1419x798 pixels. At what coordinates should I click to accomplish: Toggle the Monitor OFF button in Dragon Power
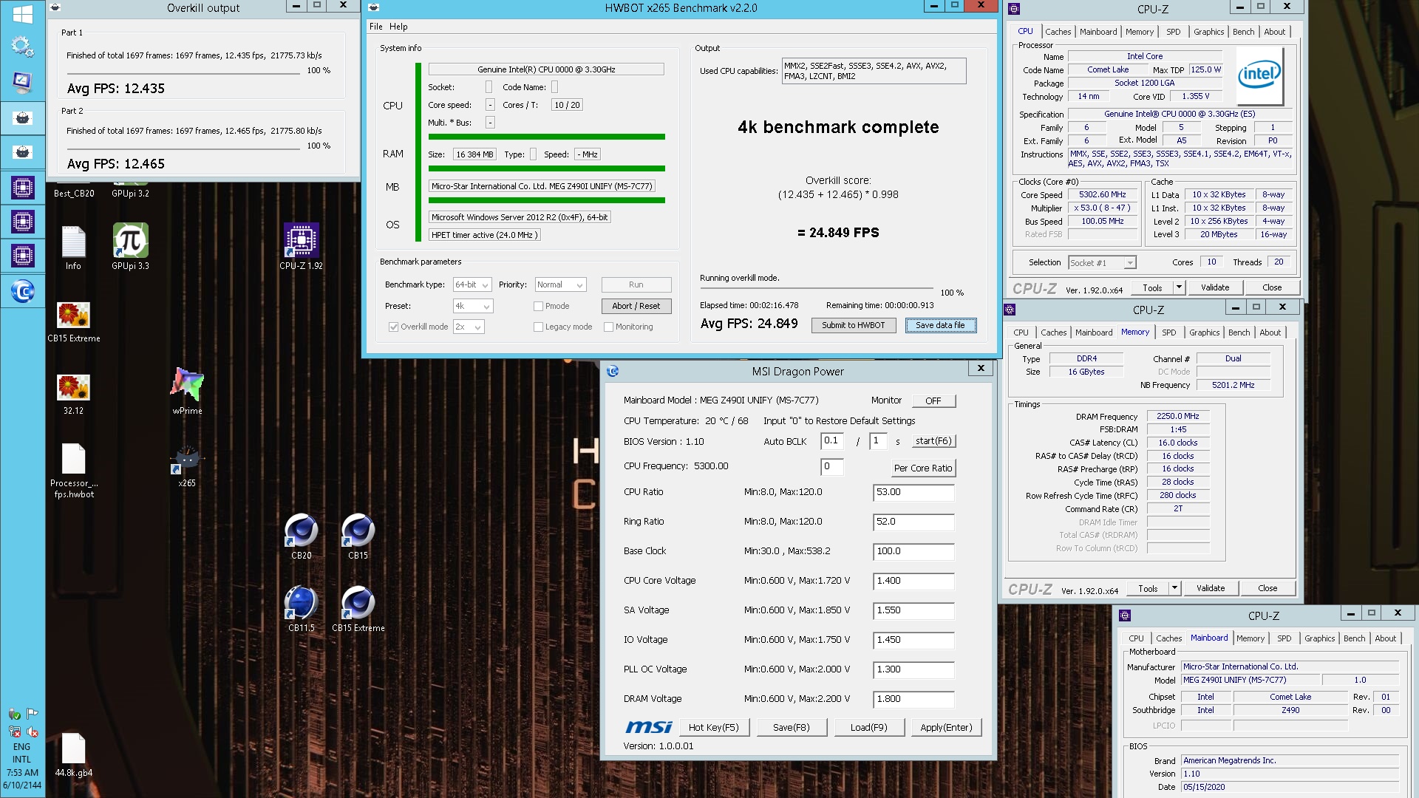click(933, 400)
